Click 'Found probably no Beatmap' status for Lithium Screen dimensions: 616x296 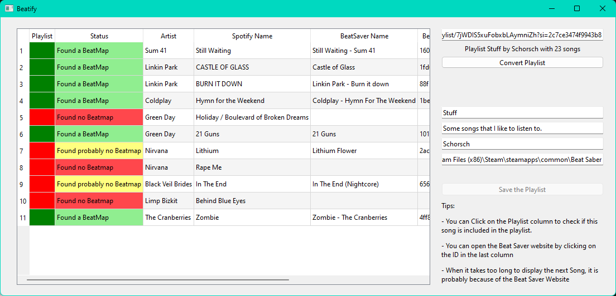point(99,151)
